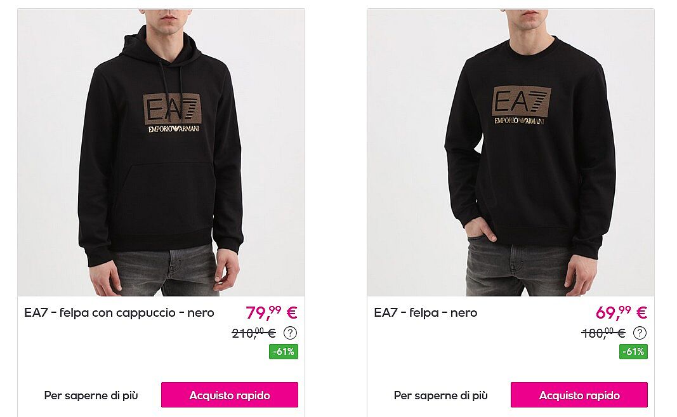Select the black crewneck sweatshirt product photo
The width and height of the screenshot is (677, 417).
pyautogui.click(x=511, y=152)
